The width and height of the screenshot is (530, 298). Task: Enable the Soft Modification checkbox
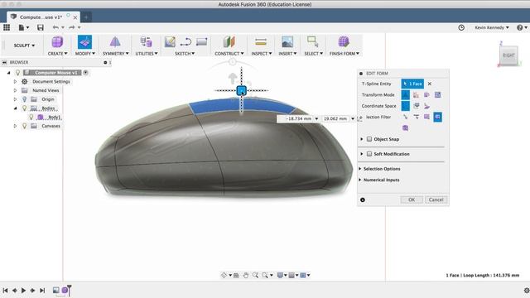click(369, 154)
